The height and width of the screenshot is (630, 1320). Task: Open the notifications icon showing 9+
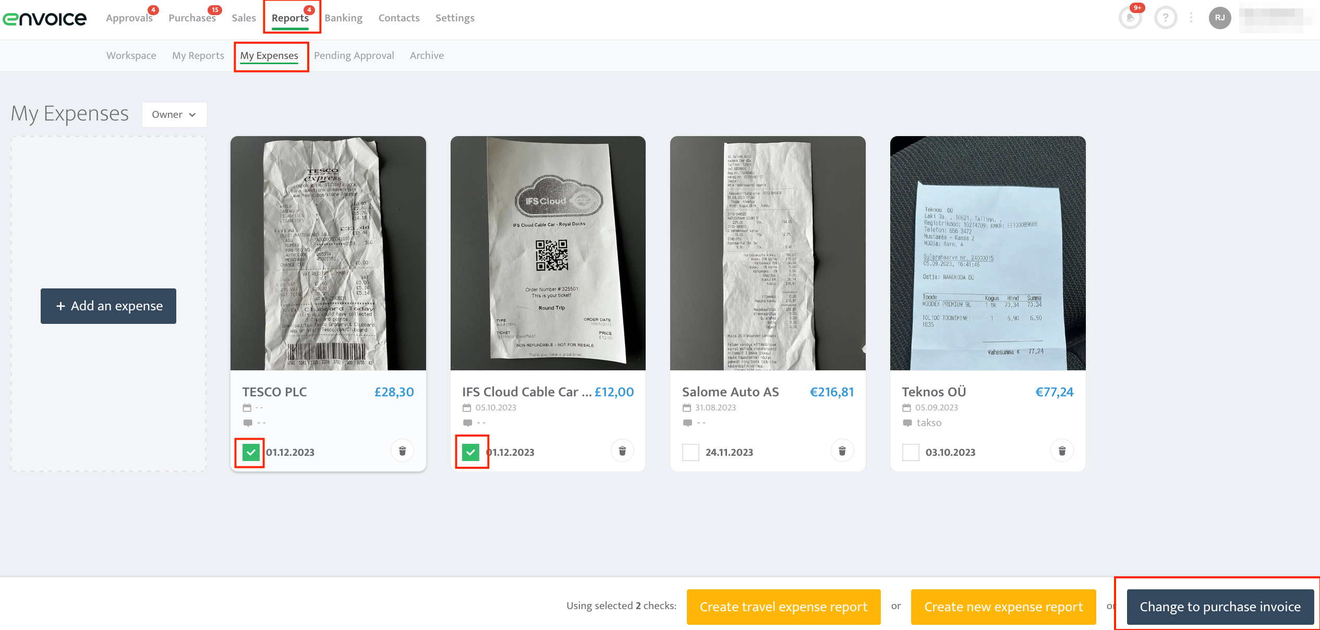pyautogui.click(x=1130, y=17)
